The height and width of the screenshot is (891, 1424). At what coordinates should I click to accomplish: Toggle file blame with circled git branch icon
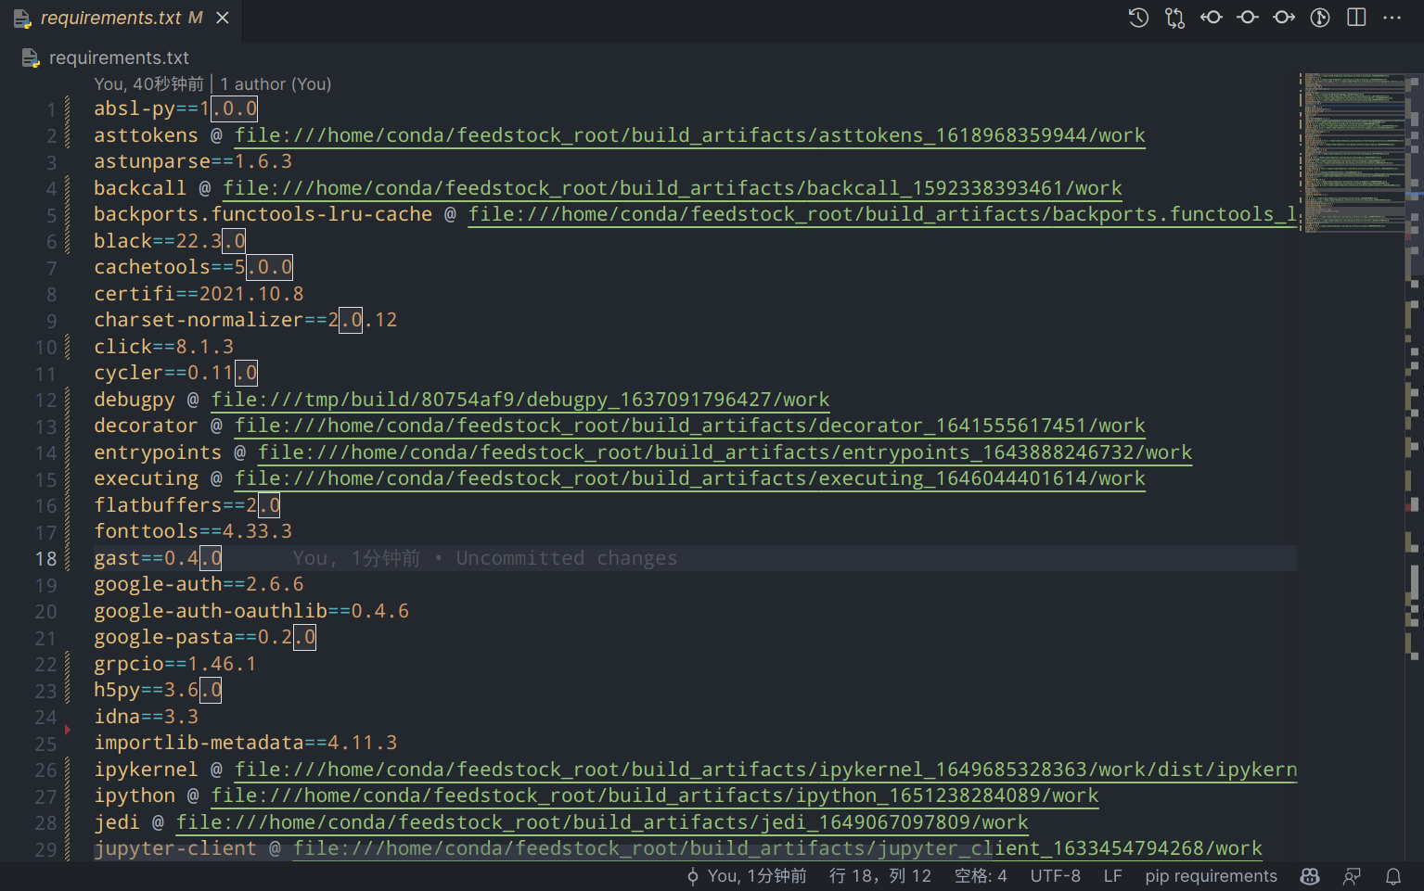[1320, 18]
